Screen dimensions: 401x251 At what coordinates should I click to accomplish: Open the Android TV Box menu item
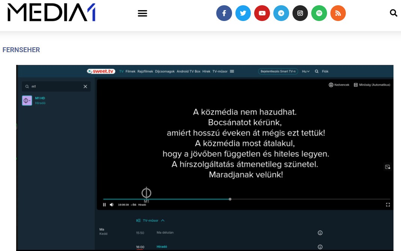[x=188, y=72]
